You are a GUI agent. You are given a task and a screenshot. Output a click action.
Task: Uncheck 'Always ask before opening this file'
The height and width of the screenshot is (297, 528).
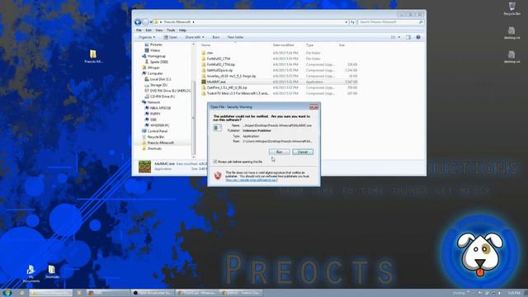214,162
